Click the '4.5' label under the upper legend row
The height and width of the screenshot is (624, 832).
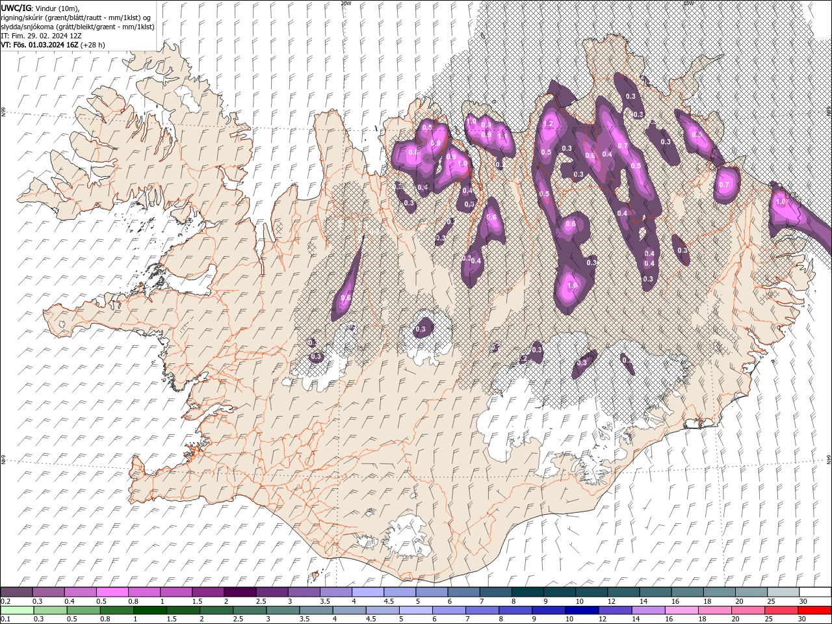click(x=389, y=601)
